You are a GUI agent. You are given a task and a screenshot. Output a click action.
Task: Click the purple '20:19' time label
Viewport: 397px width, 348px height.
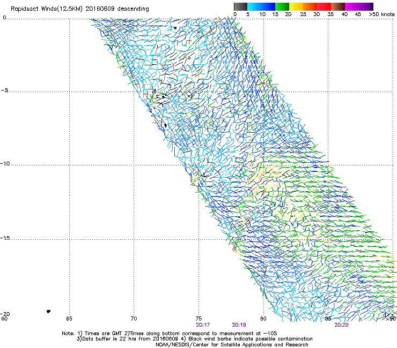pos(239,325)
